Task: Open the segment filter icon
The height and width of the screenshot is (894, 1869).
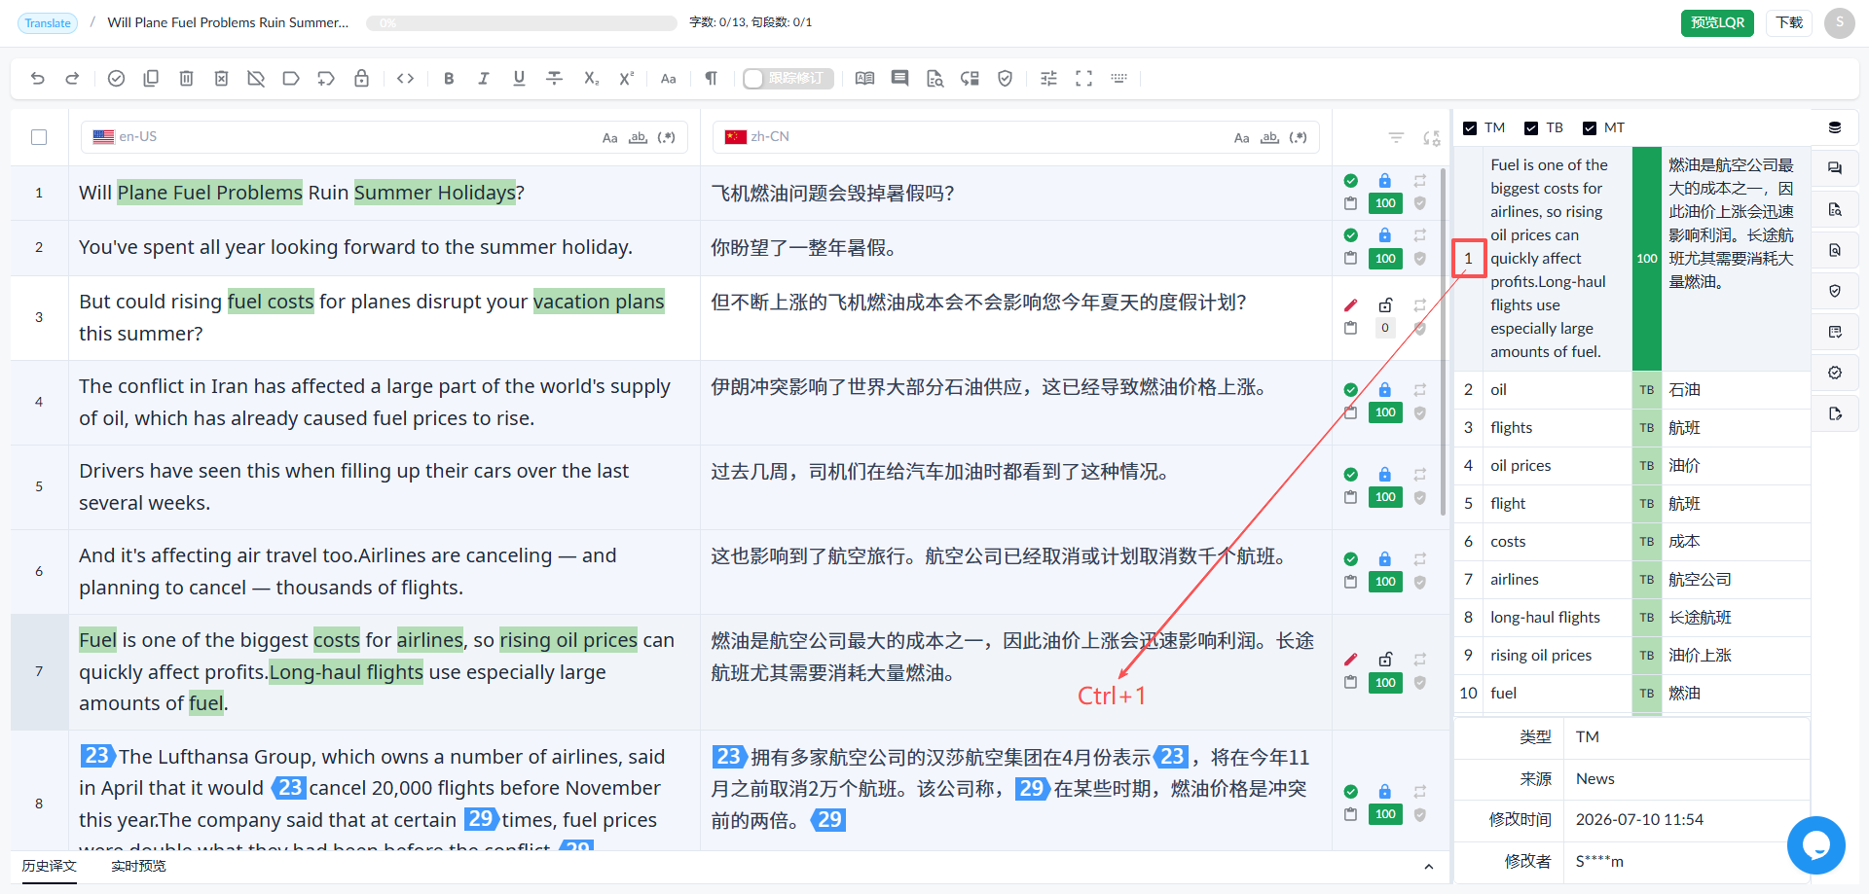Action: pos(1396,138)
